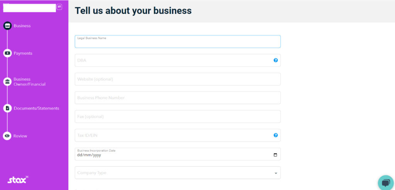Screen dimensions: 395x190
Task: Click the Business step storefront icon
Action: [7, 26]
